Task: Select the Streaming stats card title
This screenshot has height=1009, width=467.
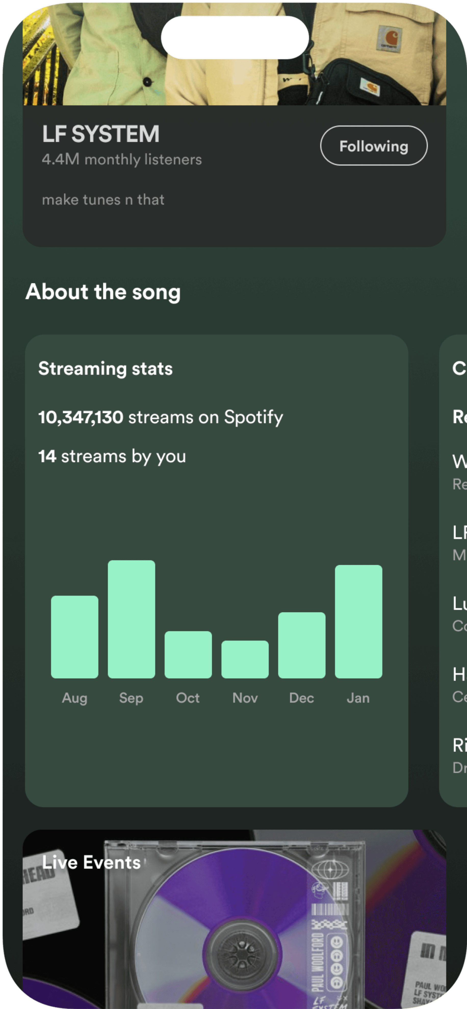Action: [106, 369]
